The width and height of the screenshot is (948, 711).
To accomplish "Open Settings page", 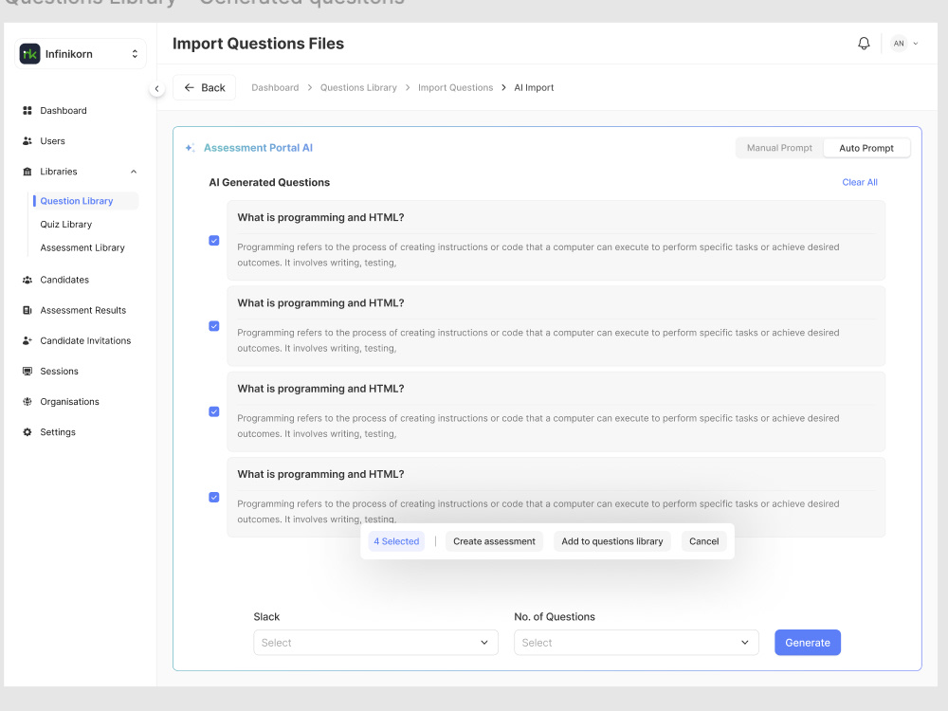I will [58, 432].
